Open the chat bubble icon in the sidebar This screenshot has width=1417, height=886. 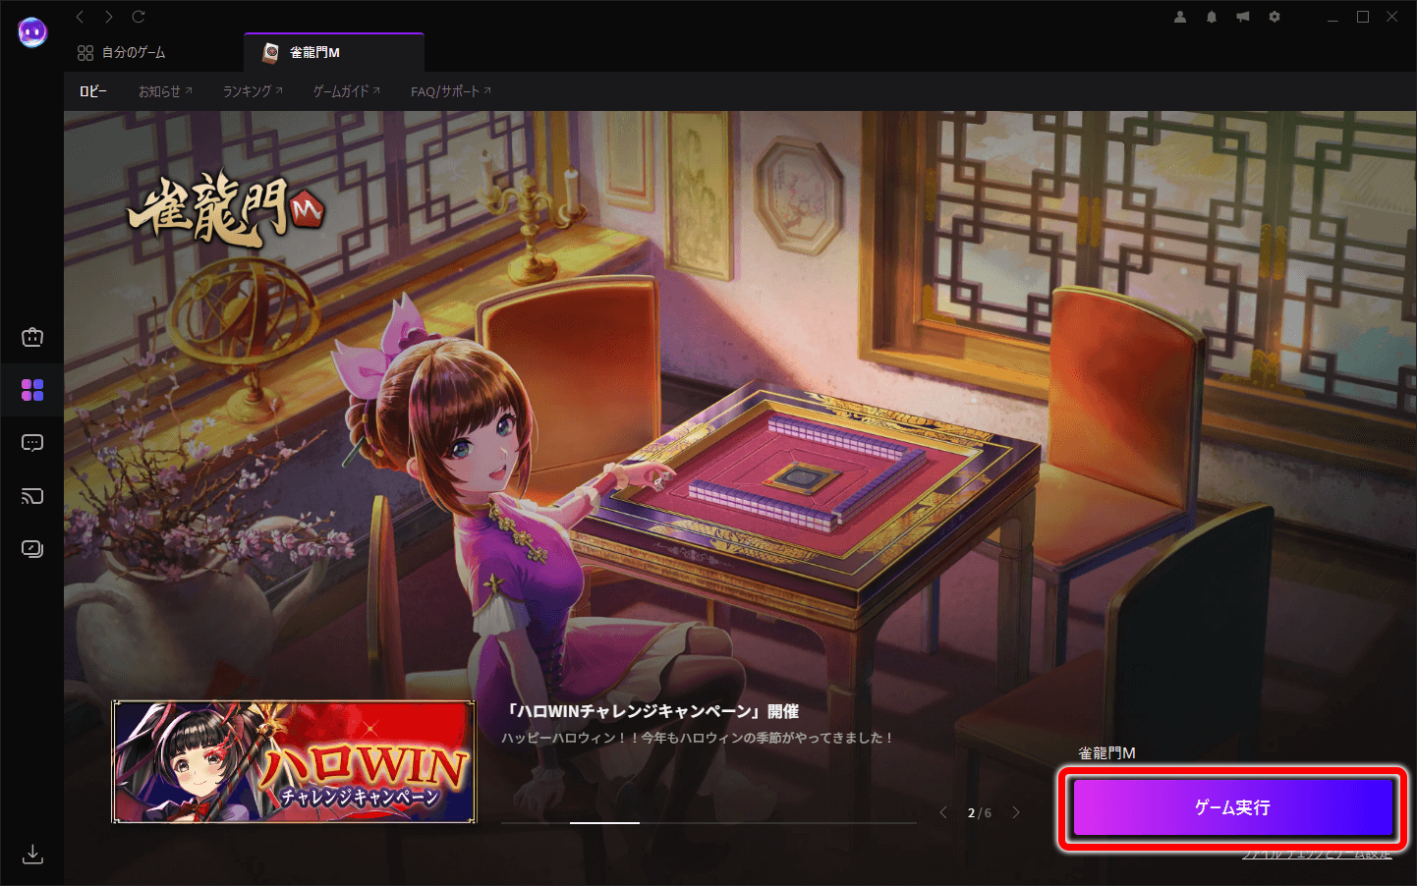tap(32, 443)
